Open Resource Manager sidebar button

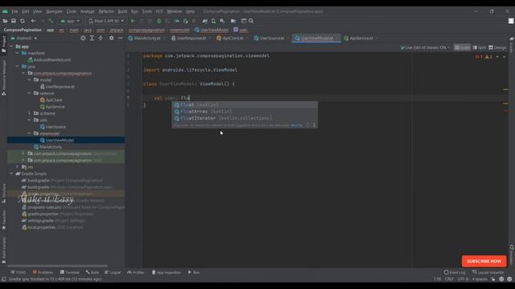(3, 77)
